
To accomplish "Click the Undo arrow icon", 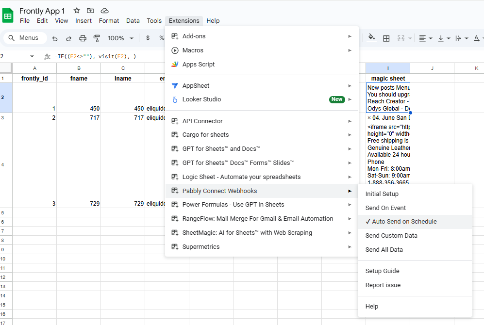I will (x=55, y=38).
